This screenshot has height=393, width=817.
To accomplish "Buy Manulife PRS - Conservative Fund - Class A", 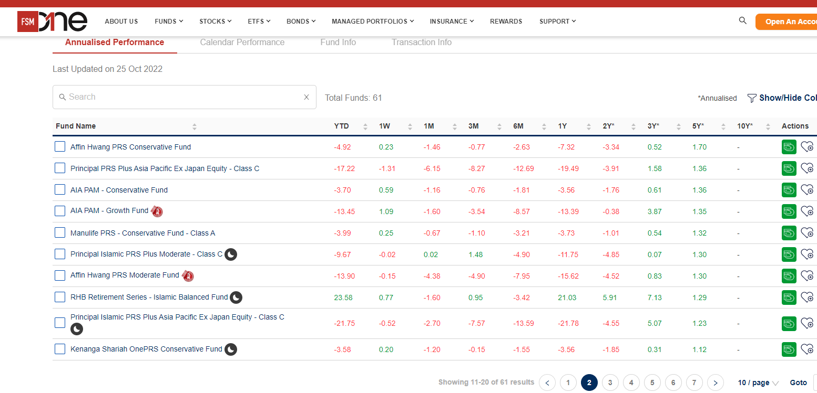I will (789, 233).
